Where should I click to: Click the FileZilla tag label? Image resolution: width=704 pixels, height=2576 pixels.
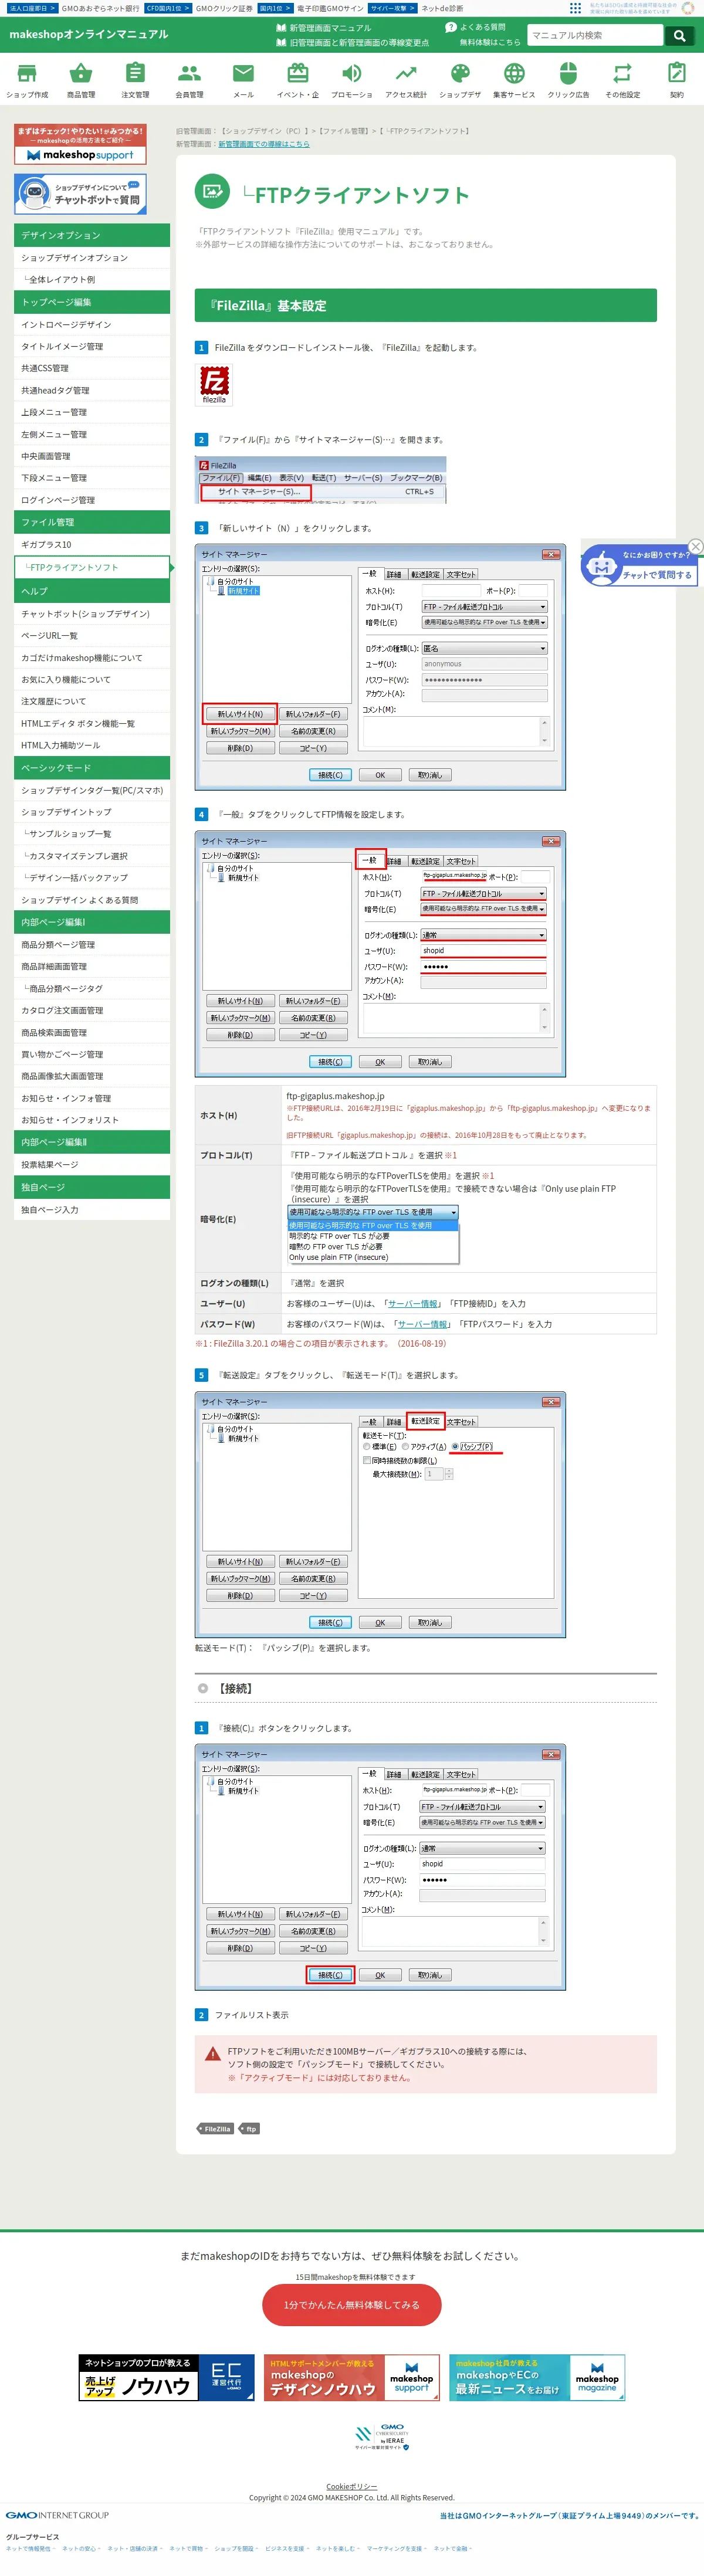coord(215,2129)
